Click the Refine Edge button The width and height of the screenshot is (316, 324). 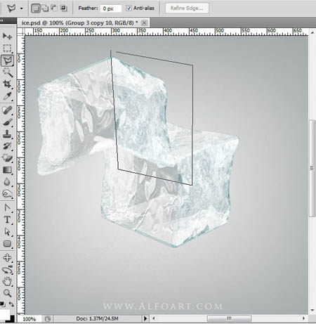(187, 8)
